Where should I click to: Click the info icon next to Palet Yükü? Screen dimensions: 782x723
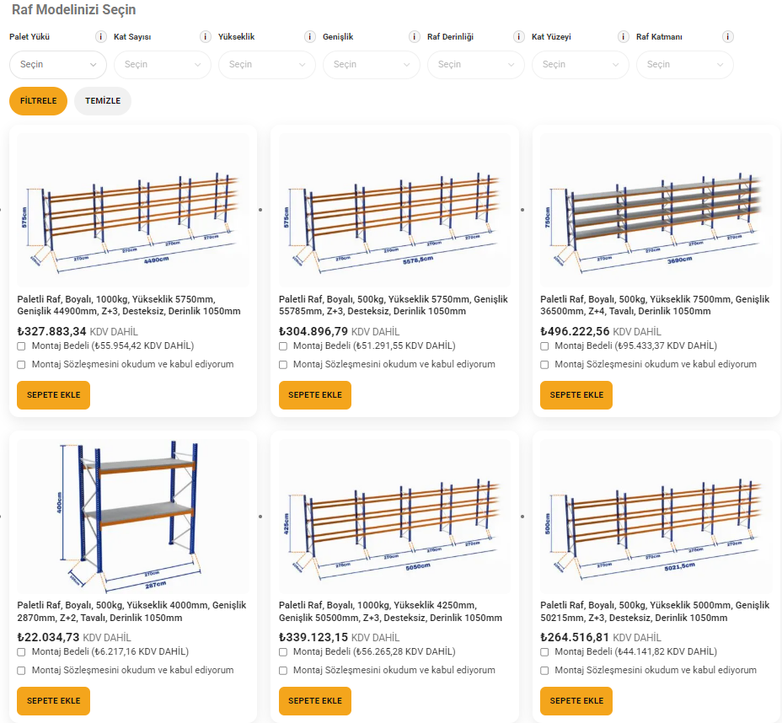[x=101, y=37]
